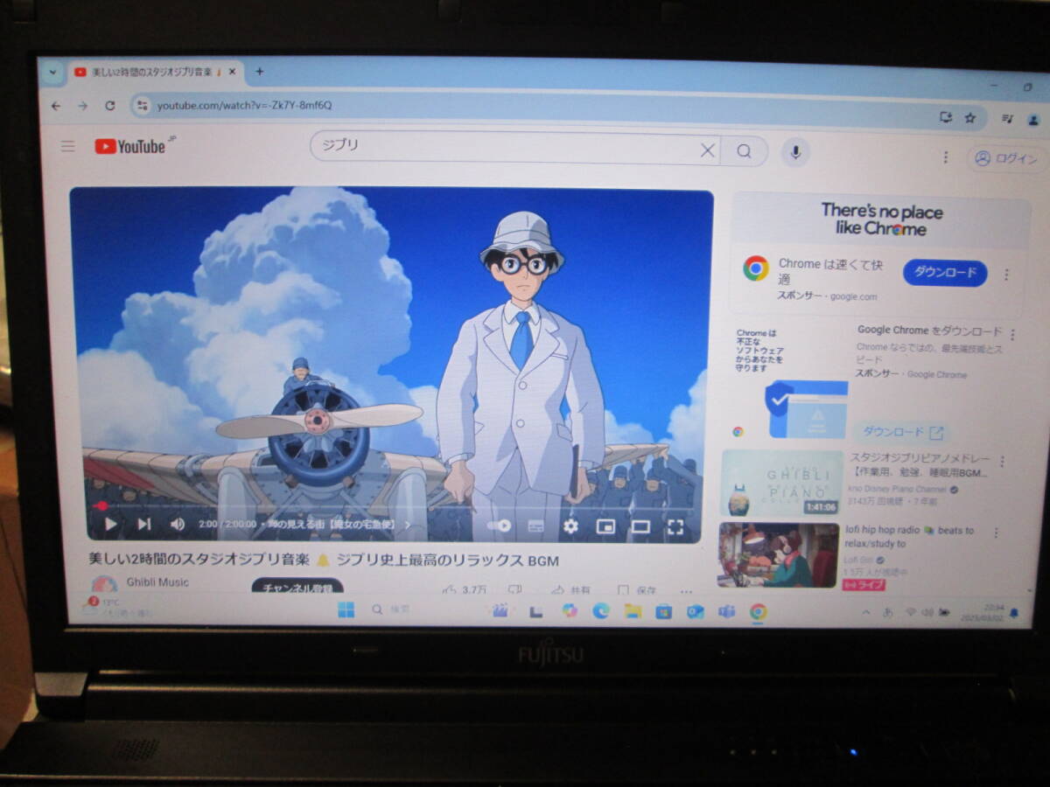
Task: Open Windows Start menu
Action: pyautogui.click(x=346, y=609)
